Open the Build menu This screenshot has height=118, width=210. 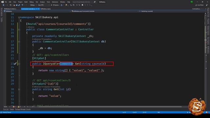[26, 2]
